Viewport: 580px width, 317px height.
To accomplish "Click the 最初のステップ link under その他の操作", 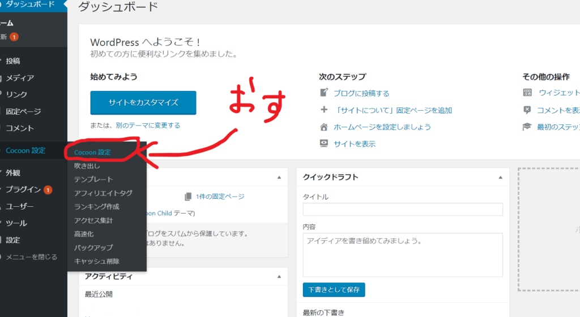I will click(558, 127).
